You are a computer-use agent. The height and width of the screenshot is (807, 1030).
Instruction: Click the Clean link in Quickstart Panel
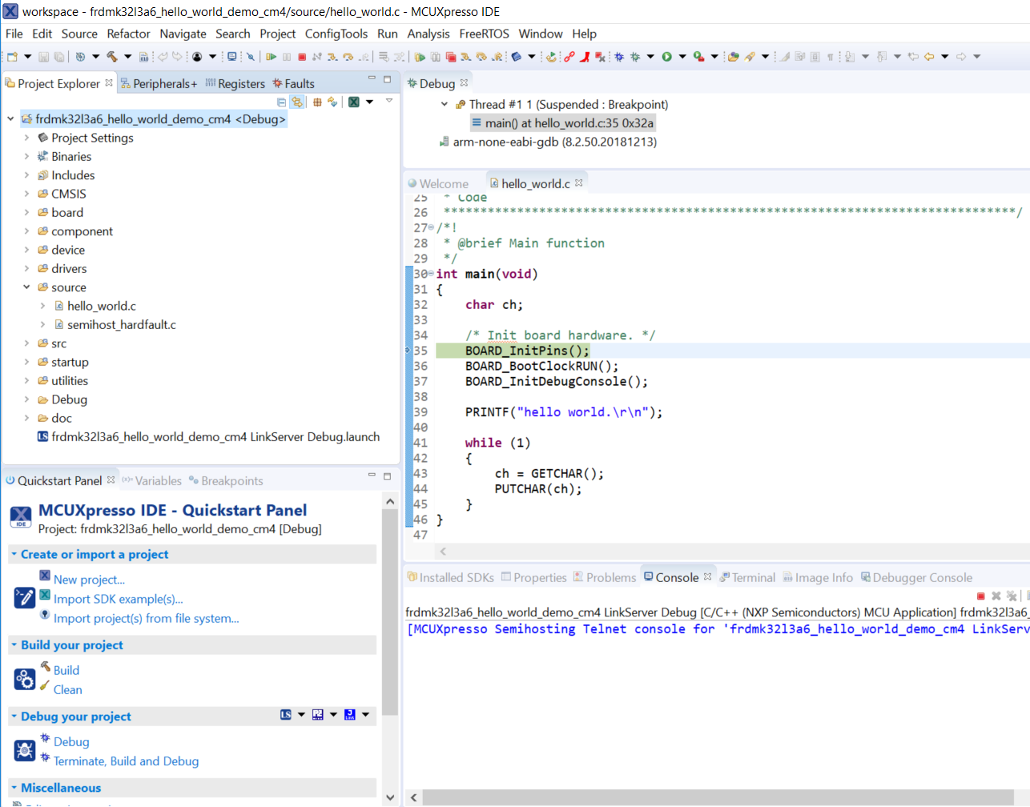pos(67,689)
